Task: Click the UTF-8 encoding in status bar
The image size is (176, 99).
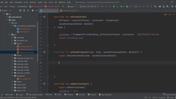Action: (155, 98)
